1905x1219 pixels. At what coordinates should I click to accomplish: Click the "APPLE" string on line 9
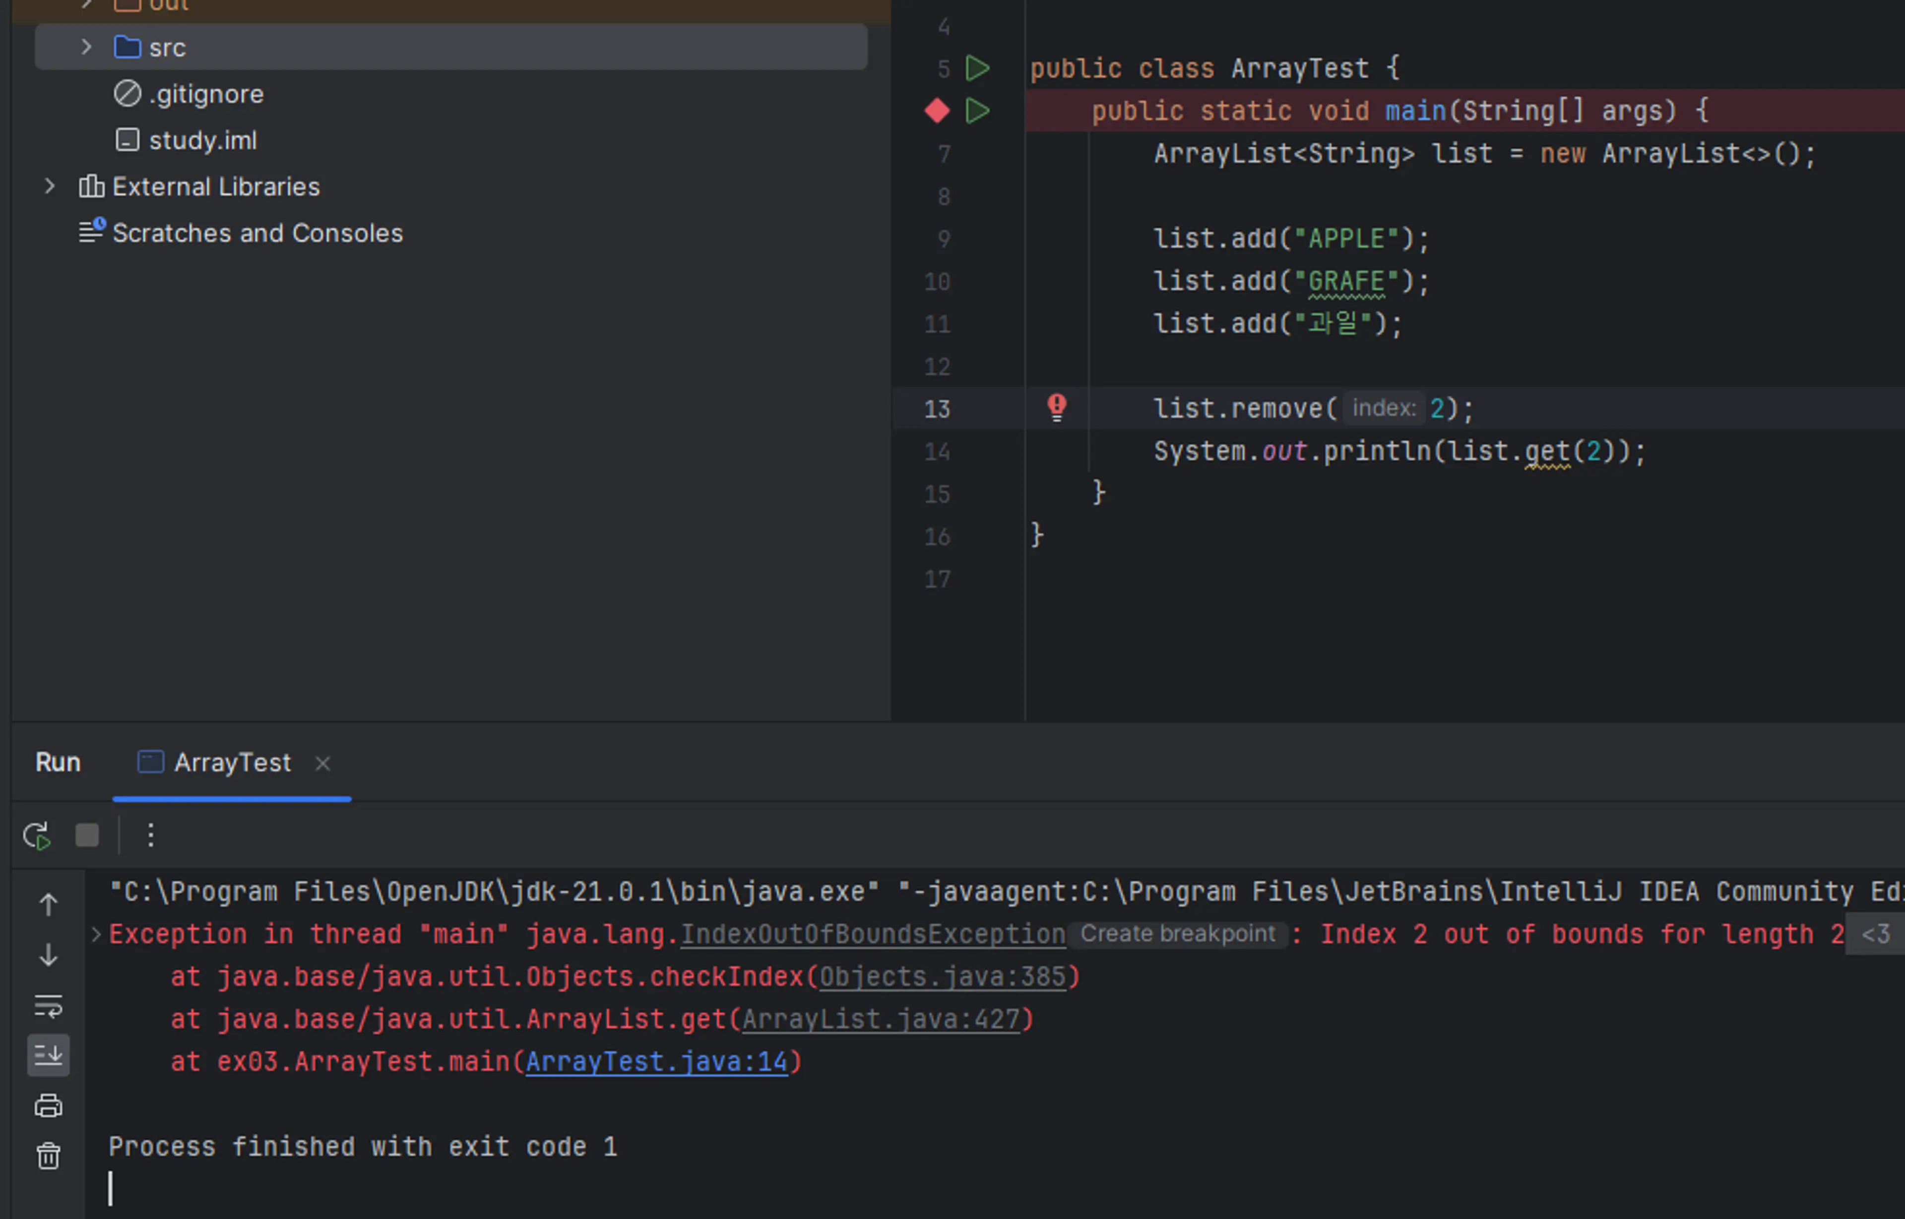pos(1346,239)
